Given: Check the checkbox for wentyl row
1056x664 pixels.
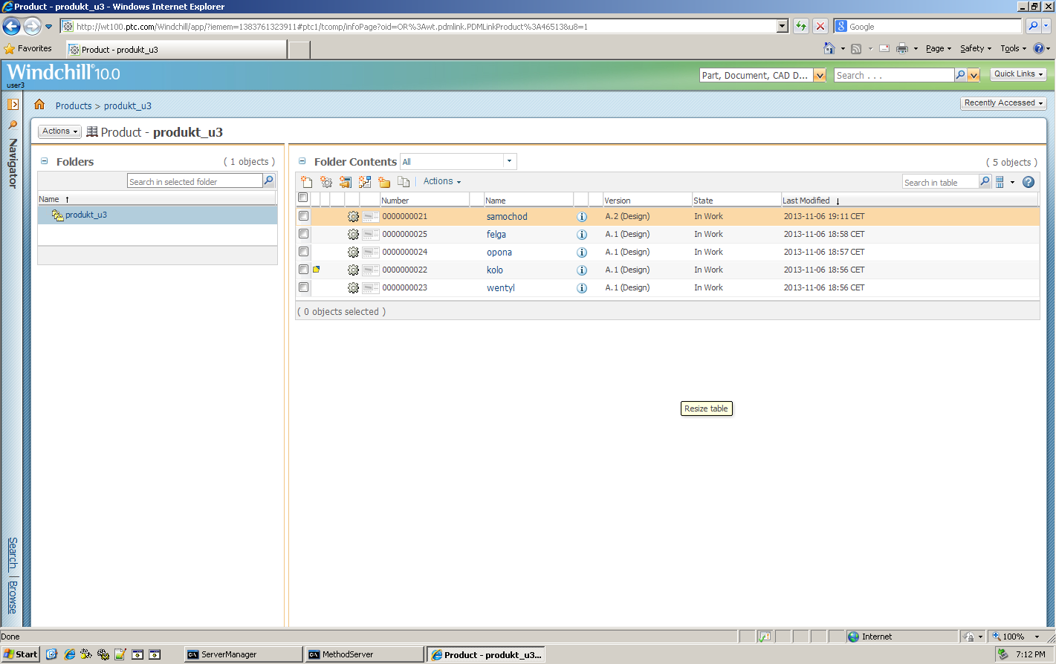Looking at the screenshot, I should click(303, 287).
